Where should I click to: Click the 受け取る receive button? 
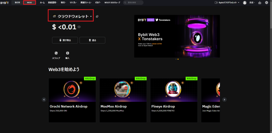pyautogui.click(x=65, y=40)
